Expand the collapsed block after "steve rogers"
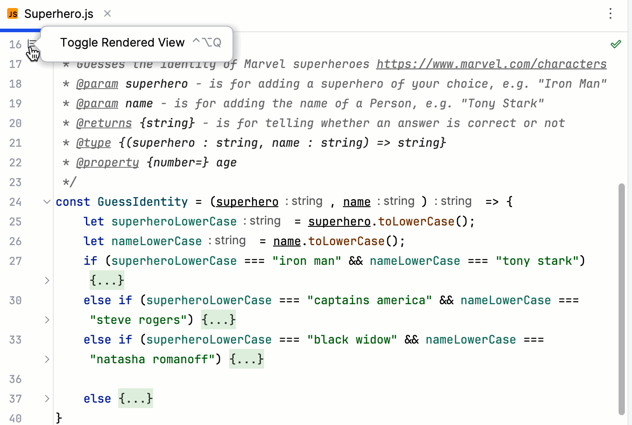This screenshot has height=425, width=632. point(47,320)
